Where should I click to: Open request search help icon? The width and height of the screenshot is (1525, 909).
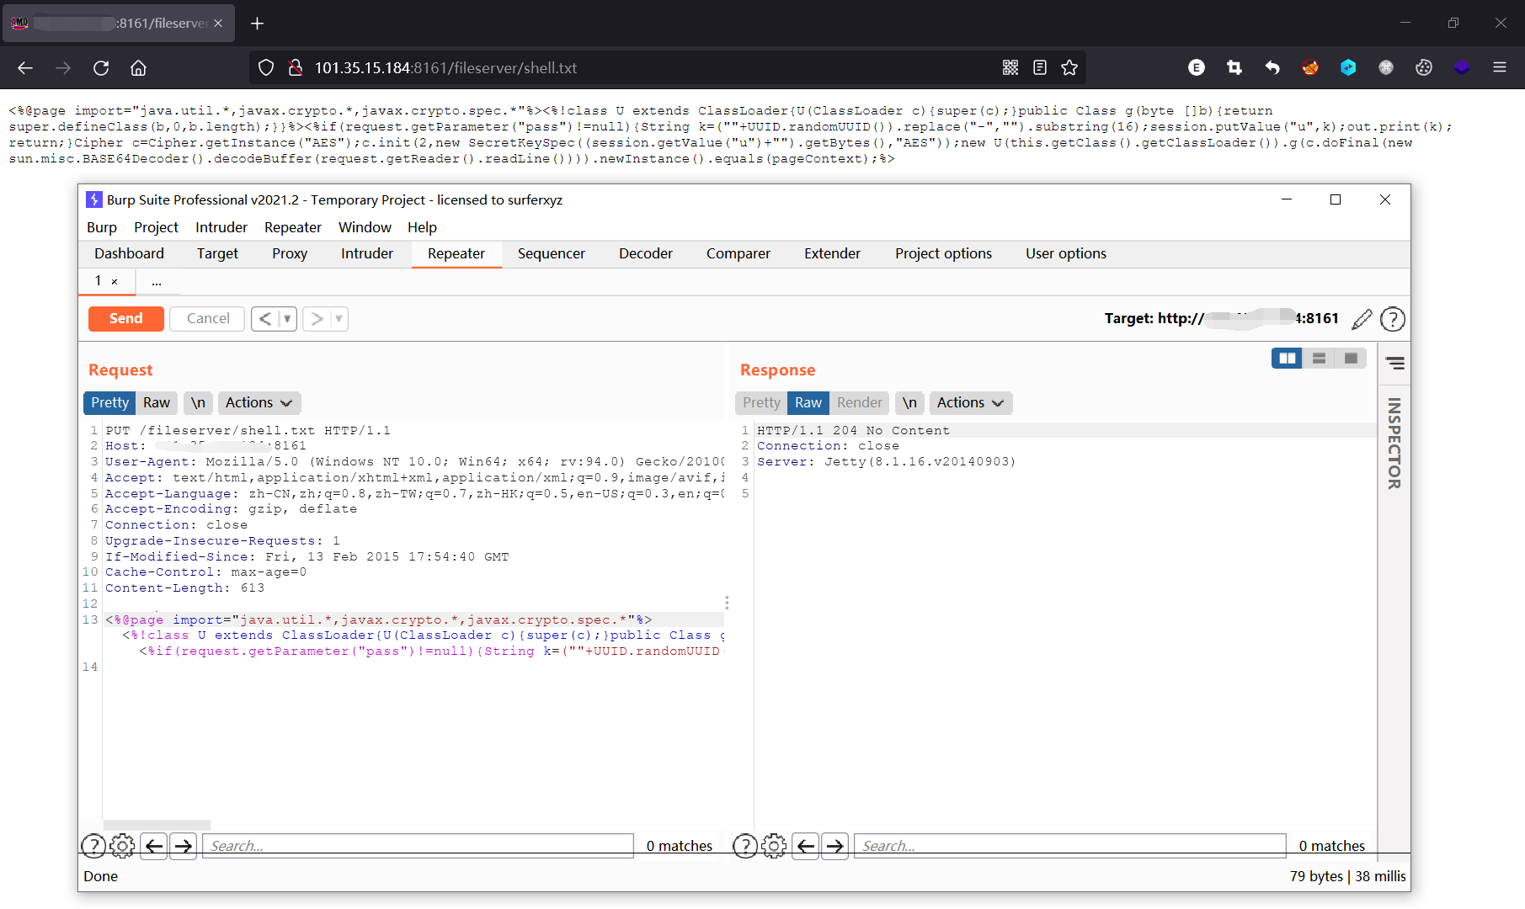click(x=93, y=846)
